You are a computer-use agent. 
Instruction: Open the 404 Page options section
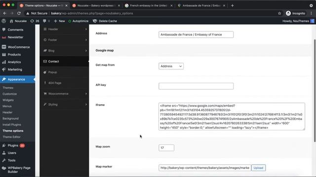pyautogui.click(x=64, y=83)
